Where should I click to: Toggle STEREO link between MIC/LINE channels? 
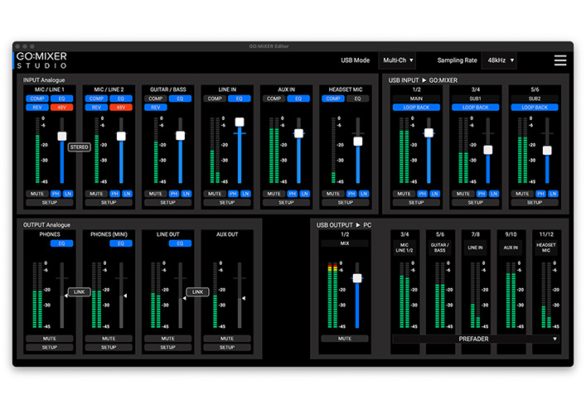pos(79,147)
